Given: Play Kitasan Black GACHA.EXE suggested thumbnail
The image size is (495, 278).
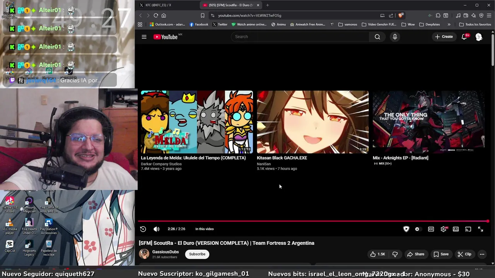Looking at the screenshot, I should [x=313, y=122].
